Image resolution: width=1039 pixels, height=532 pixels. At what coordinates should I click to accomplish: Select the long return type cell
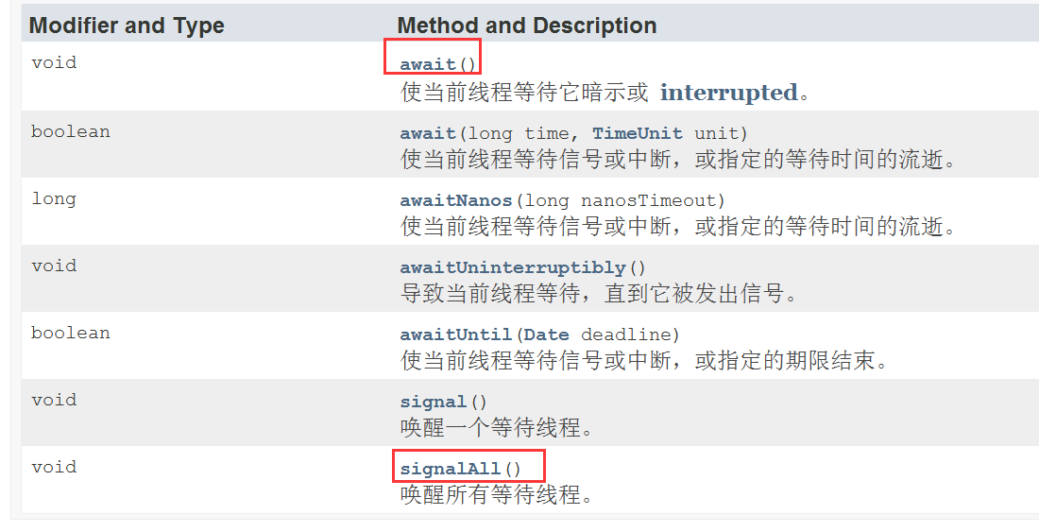(53, 199)
